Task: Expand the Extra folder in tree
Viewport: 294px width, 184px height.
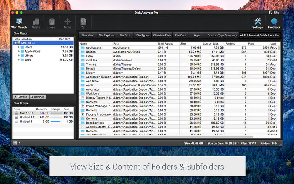Action: pyautogui.click(x=19, y=60)
